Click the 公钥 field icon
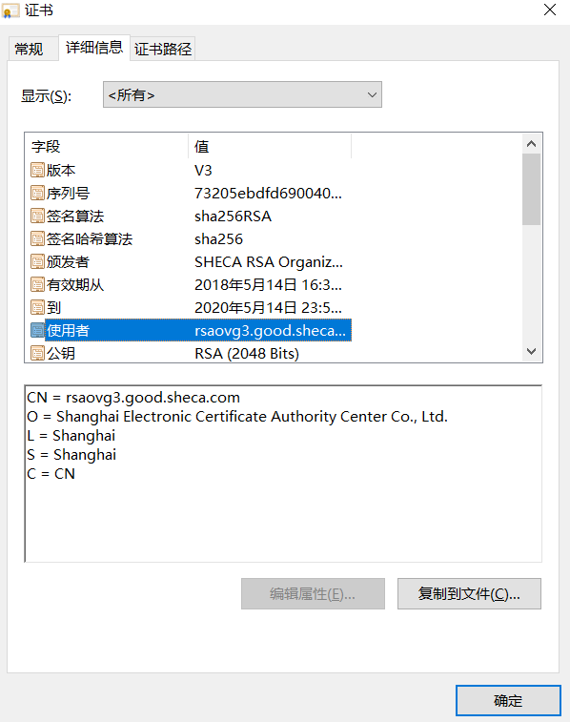Image resolution: width=570 pixels, height=722 pixels. tap(37, 353)
